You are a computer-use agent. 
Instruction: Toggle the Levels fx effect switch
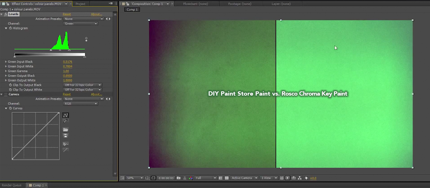pyautogui.click(x=6, y=14)
